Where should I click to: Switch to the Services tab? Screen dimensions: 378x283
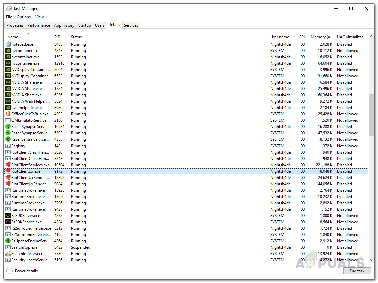point(131,25)
